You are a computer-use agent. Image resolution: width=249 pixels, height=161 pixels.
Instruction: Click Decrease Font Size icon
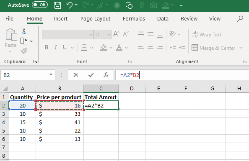[x=126, y=34]
